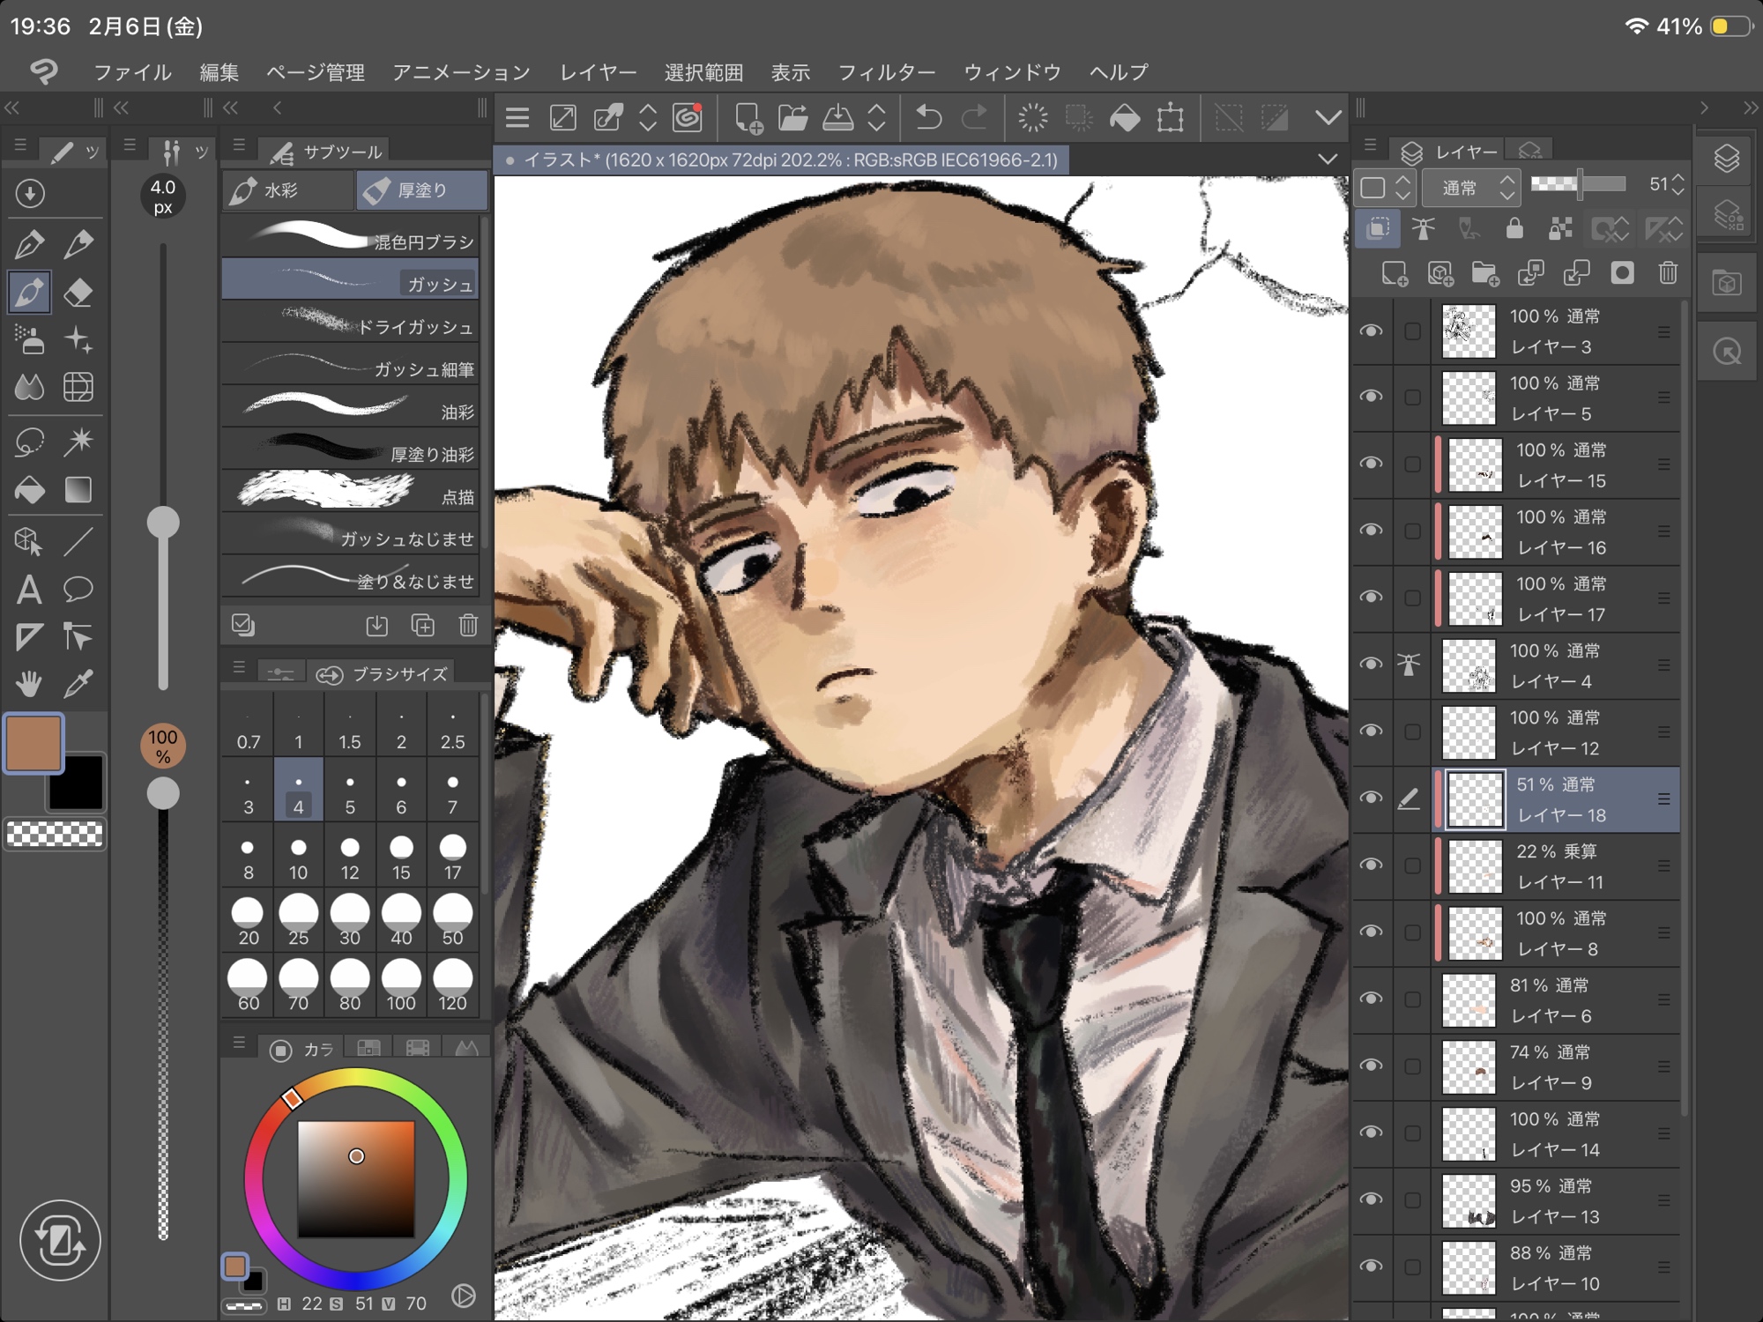Select the Text tool
This screenshot has height=1322, width=1763.
click(29, 589)
